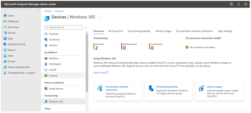Click the external link icon after Learn more
The image size is (251, 113).
click(x=107, y=73)
